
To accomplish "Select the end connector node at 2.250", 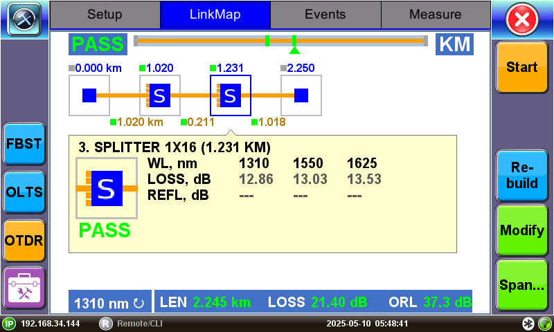I will [x=301, y=95].
